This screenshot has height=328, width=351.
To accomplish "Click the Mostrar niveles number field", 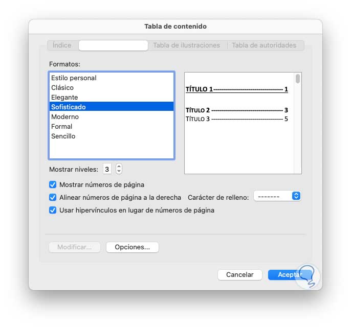I will pyautogui.click(x=107, y=169).
